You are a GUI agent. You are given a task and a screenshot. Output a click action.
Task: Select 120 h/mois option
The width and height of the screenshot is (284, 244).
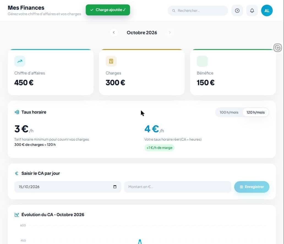point(256,112)
